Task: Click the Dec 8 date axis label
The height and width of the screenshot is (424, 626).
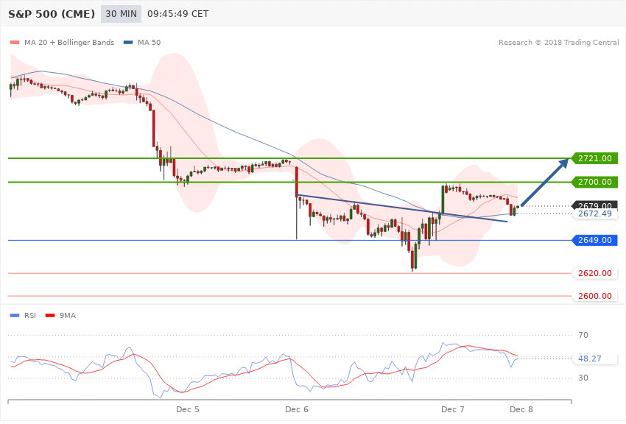Action: point(521,409)
